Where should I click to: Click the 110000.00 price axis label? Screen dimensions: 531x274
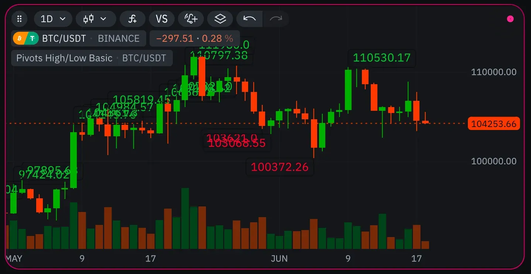click(494, 72)
